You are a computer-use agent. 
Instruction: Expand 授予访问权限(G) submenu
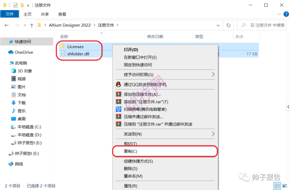pos(166,75)
